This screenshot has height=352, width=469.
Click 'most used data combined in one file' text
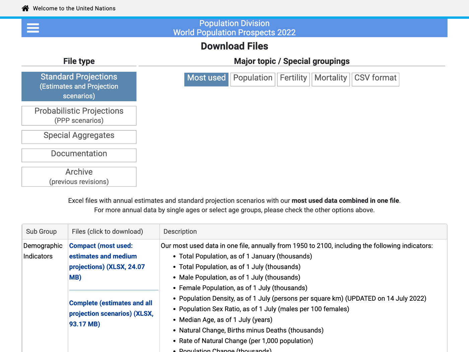click(345, 201)
